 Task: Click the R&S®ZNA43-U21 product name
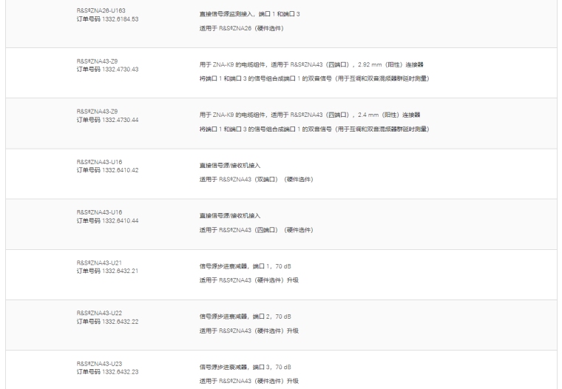pos(99,263)
